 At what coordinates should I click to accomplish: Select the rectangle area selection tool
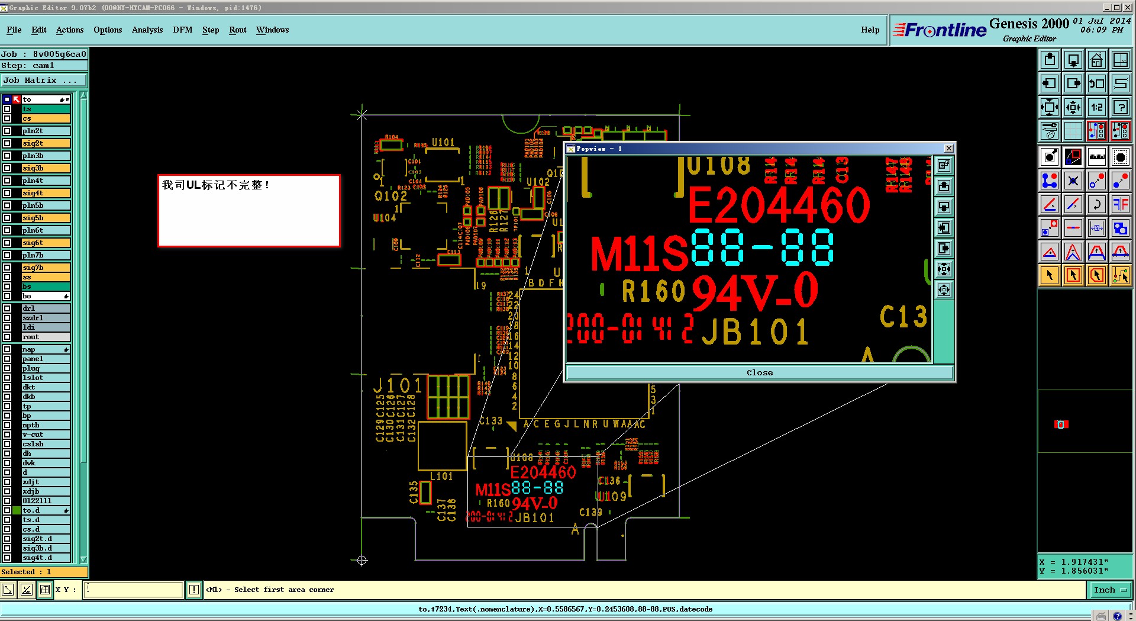(1073, 275)
